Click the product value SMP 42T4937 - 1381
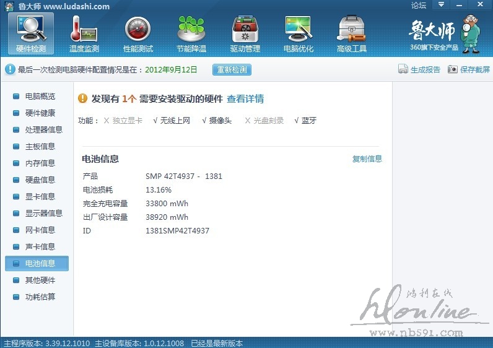 (184, 176)
